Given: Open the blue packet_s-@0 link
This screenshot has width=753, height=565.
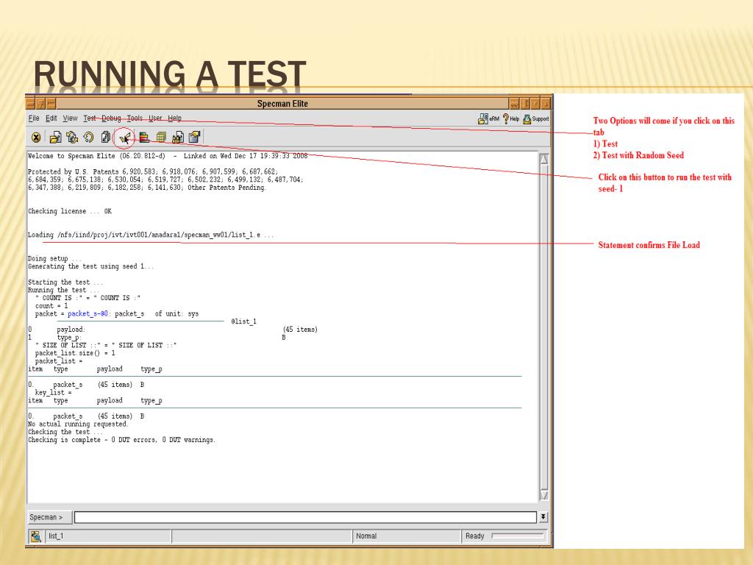Looking at the screenshot, I should (x=88, y=313).
